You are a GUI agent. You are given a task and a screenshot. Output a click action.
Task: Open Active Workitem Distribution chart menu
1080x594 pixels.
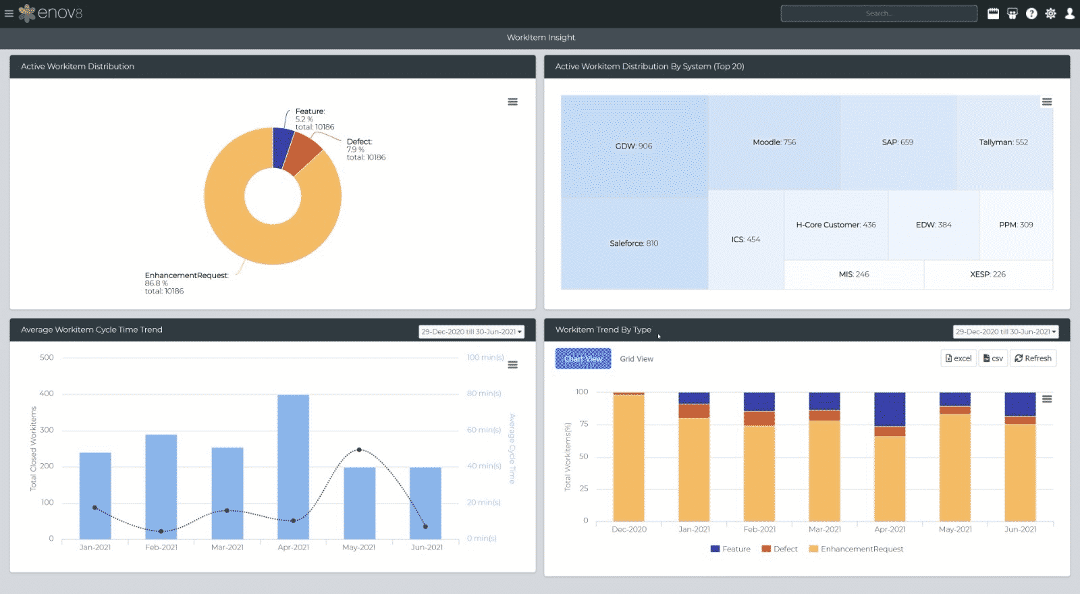click(x=513, y=102)
